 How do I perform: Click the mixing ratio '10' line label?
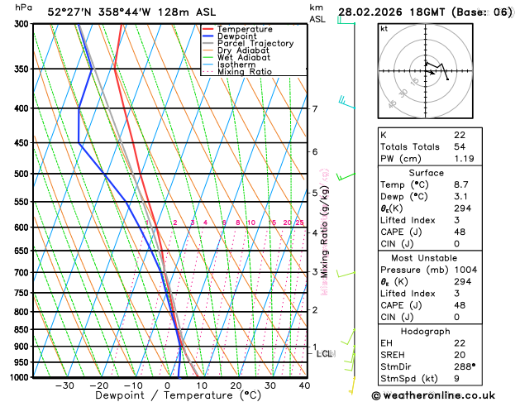click(251, 223)
